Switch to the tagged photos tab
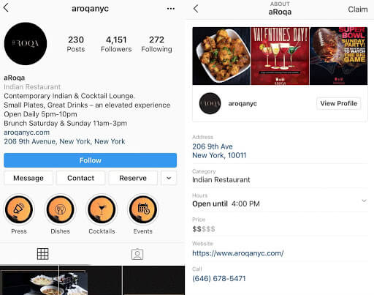 (137, 254)
